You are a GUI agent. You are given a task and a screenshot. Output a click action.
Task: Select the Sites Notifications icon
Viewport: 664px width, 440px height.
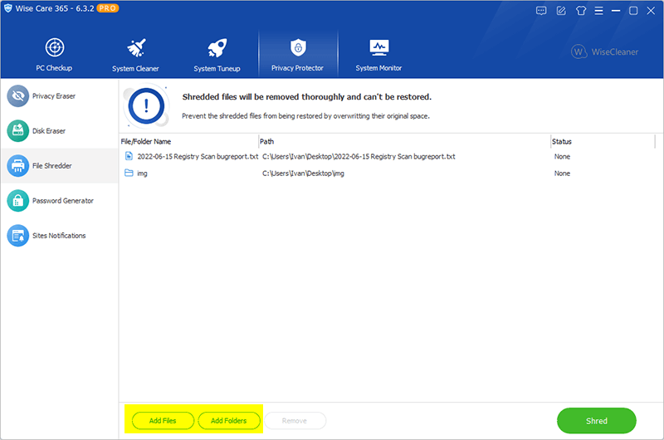point(17,236)
